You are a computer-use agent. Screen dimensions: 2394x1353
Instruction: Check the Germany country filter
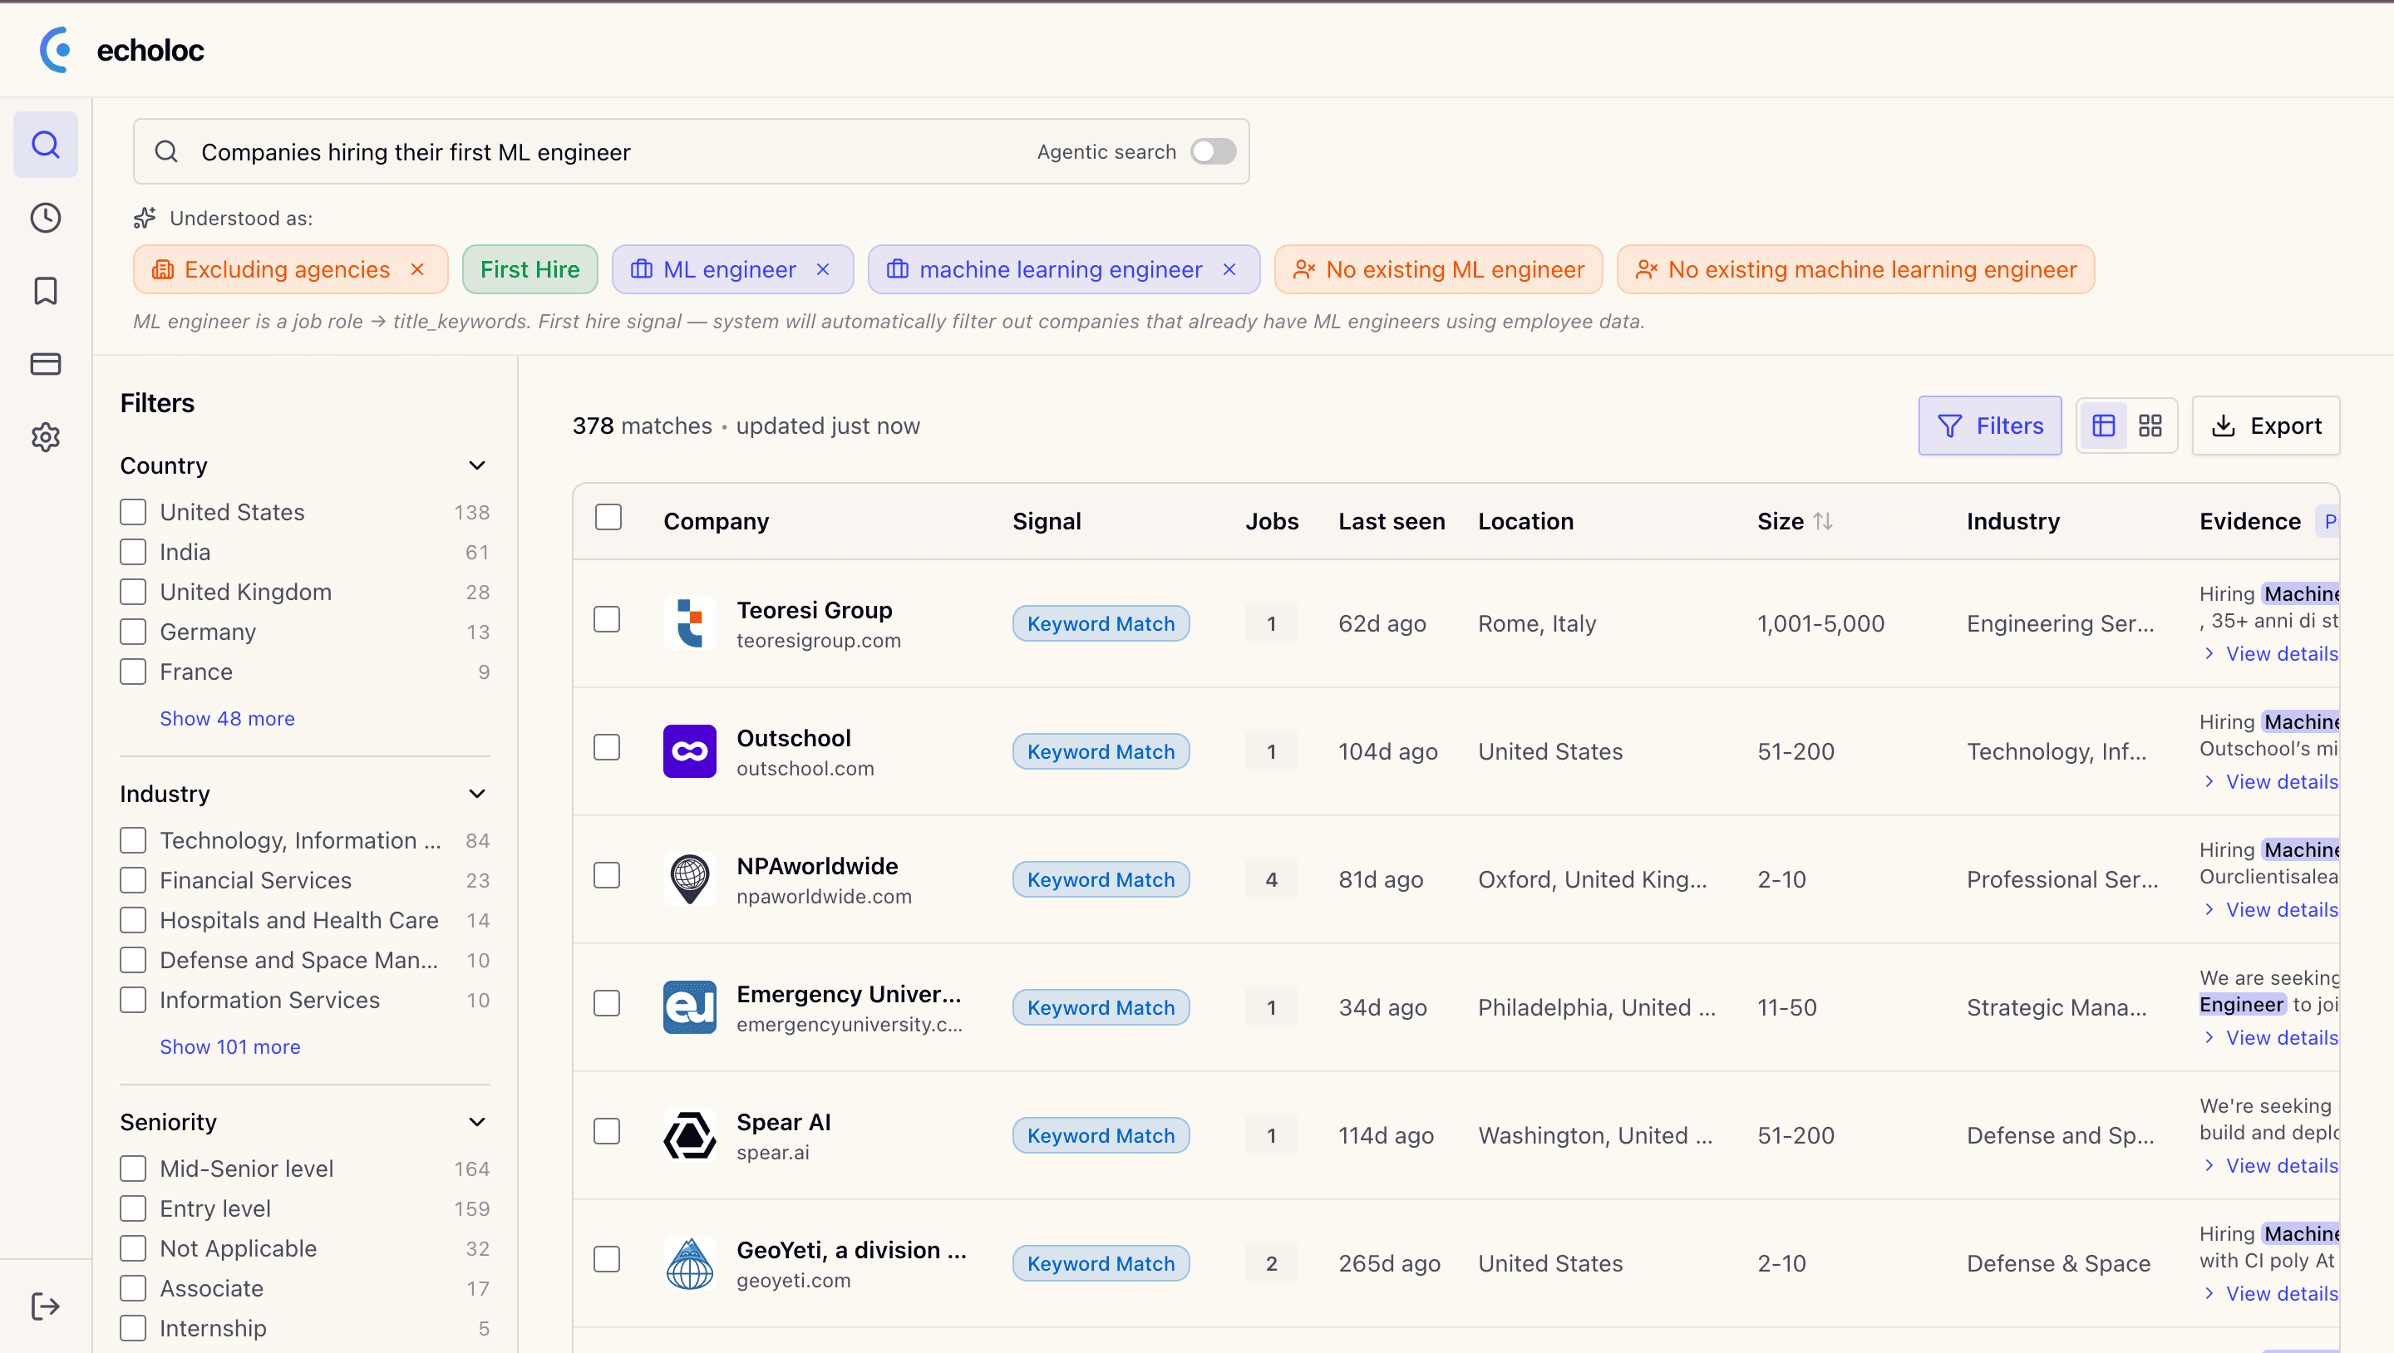(133, 632)
